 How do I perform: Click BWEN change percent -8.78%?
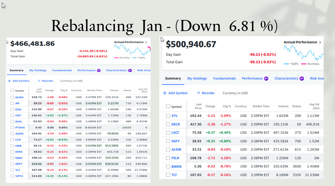point(226,166)
